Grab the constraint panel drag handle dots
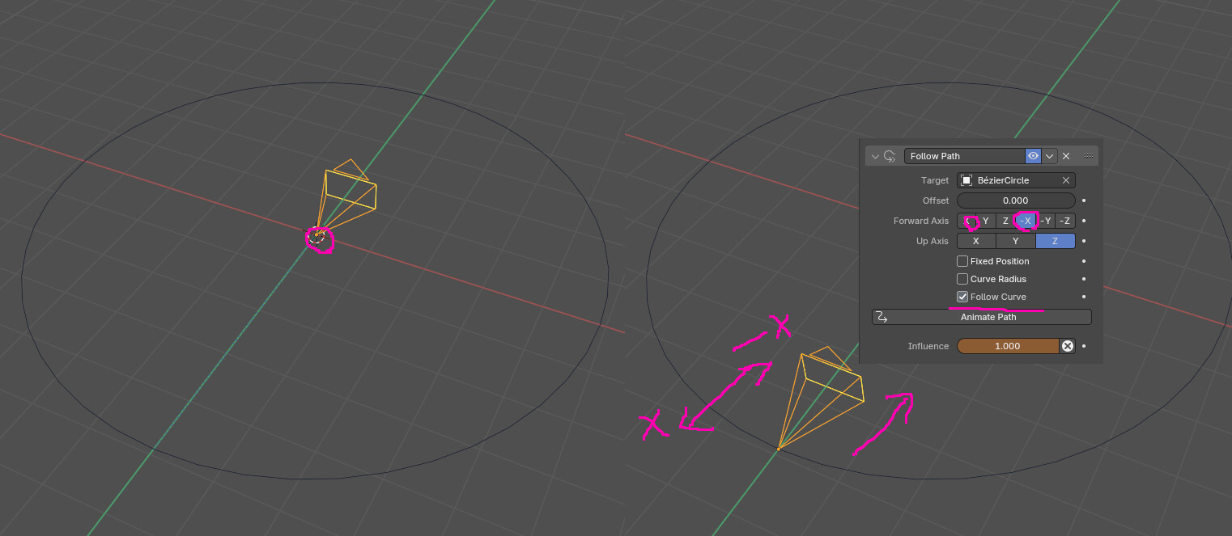The image size is (1232, 536). (1089, 156)
